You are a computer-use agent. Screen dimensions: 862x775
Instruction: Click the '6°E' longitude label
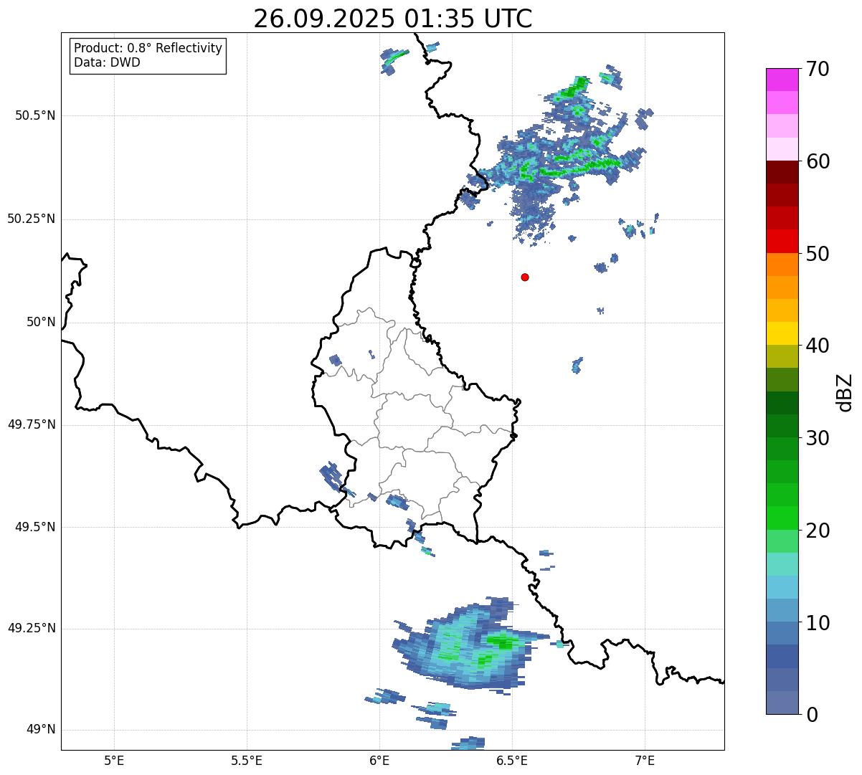click(x=379, y=760)
